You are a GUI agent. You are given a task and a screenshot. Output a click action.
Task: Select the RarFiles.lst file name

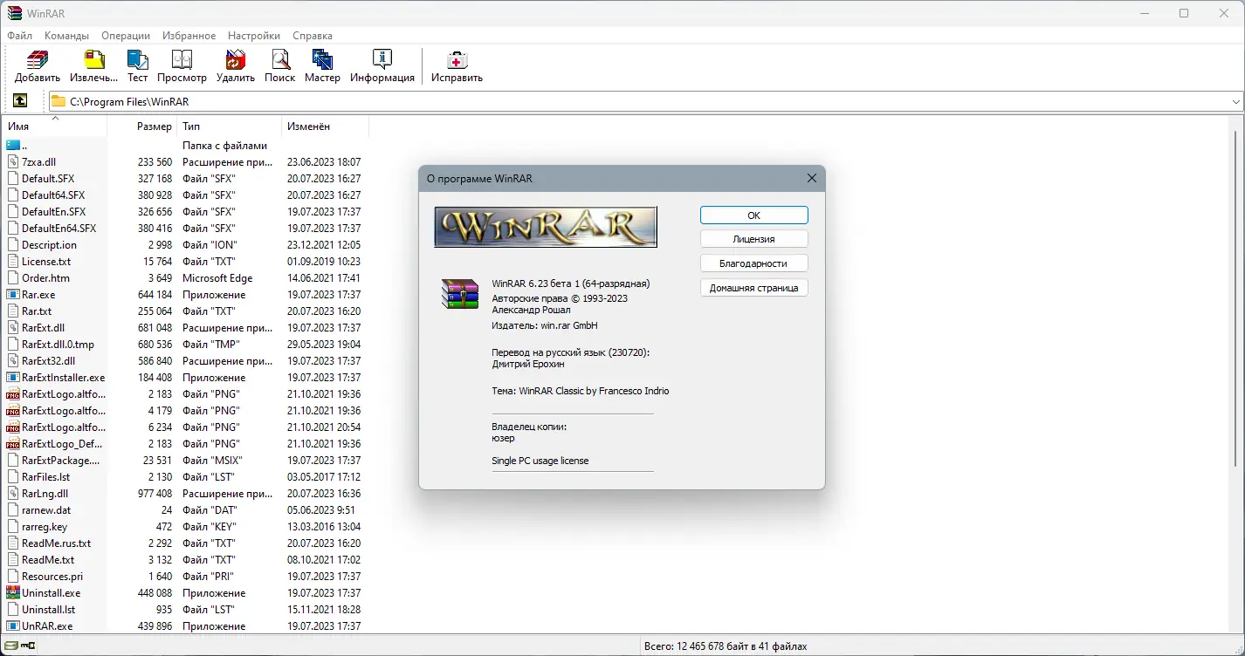(46, 477)
